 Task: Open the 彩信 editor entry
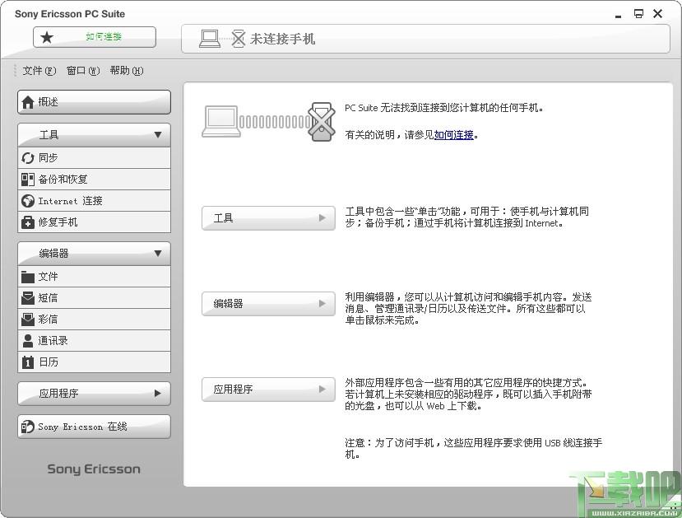pyautogui.click(x=94, y=320)
